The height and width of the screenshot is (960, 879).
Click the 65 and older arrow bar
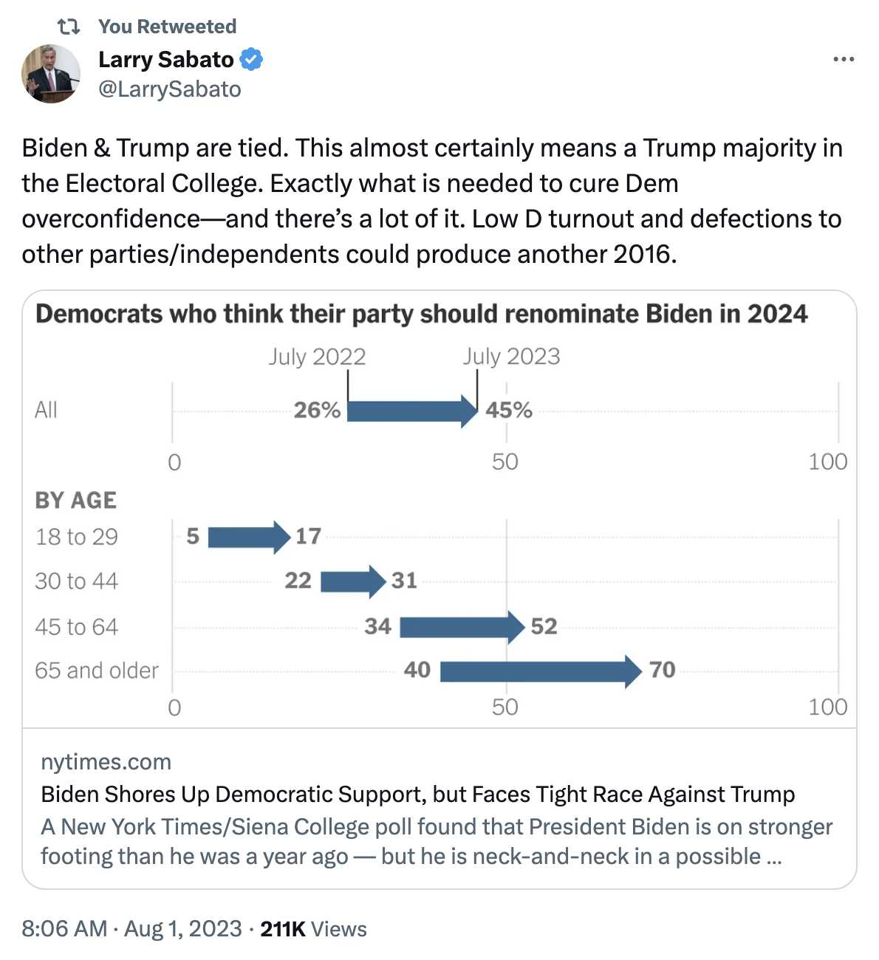click(x=541, y=671)
